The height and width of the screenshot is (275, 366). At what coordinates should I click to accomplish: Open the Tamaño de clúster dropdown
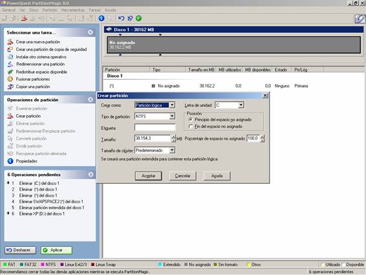(x=172, y=150)
